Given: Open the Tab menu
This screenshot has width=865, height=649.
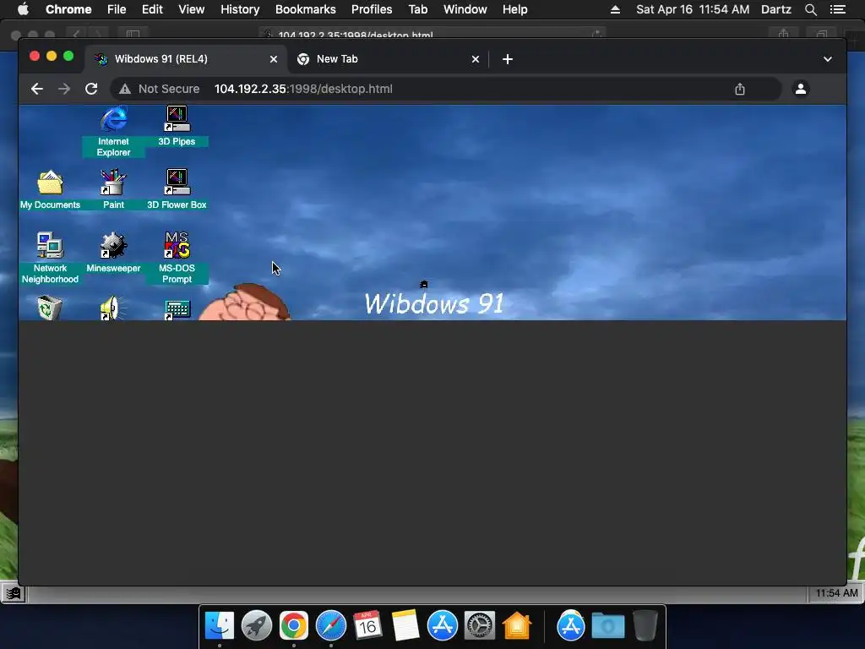Looking at the screenshot, I should (x=418, y=9).
